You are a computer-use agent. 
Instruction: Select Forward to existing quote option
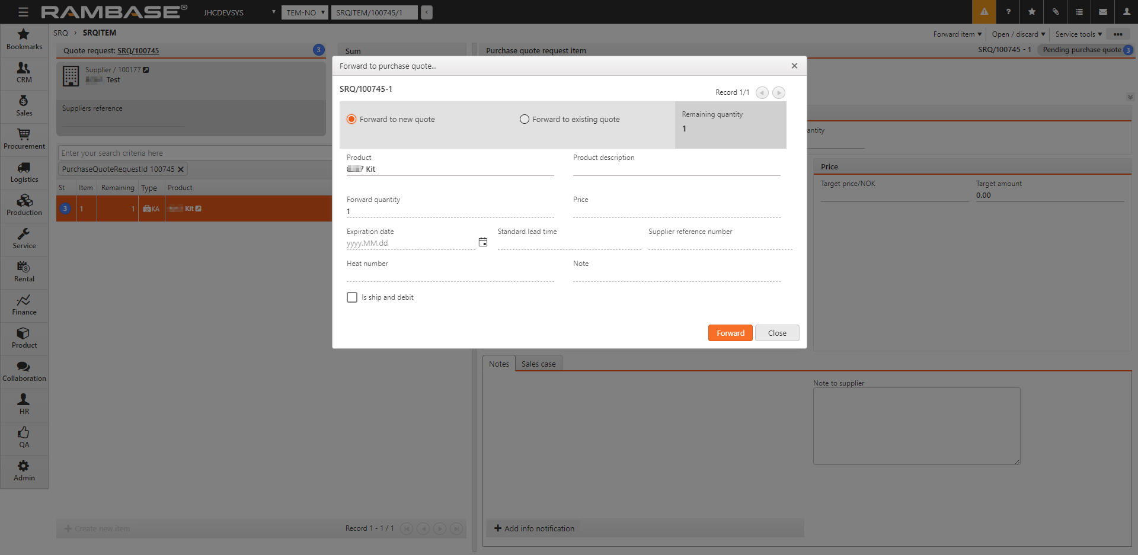525,119
